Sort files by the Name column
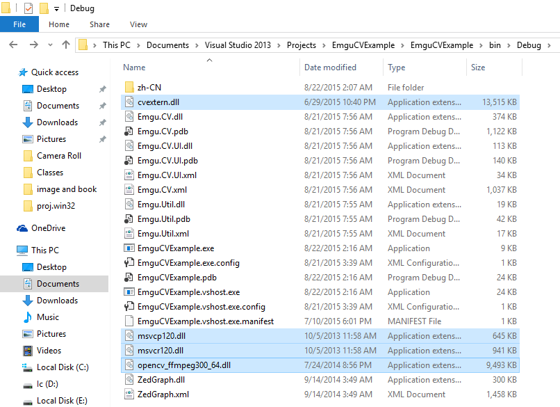The height and width of the screenshot is (407, 560). point(134,67)
